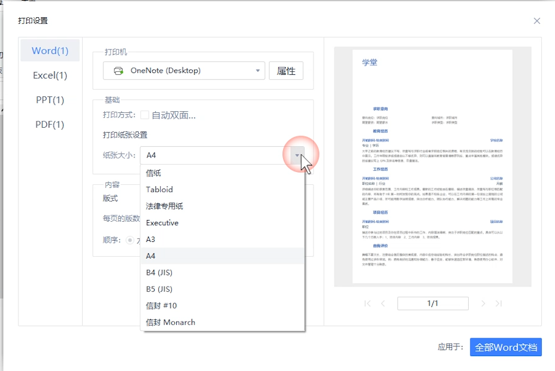Pick B5 (JIS) paper size
555x371 pixels.
(159, 290)
